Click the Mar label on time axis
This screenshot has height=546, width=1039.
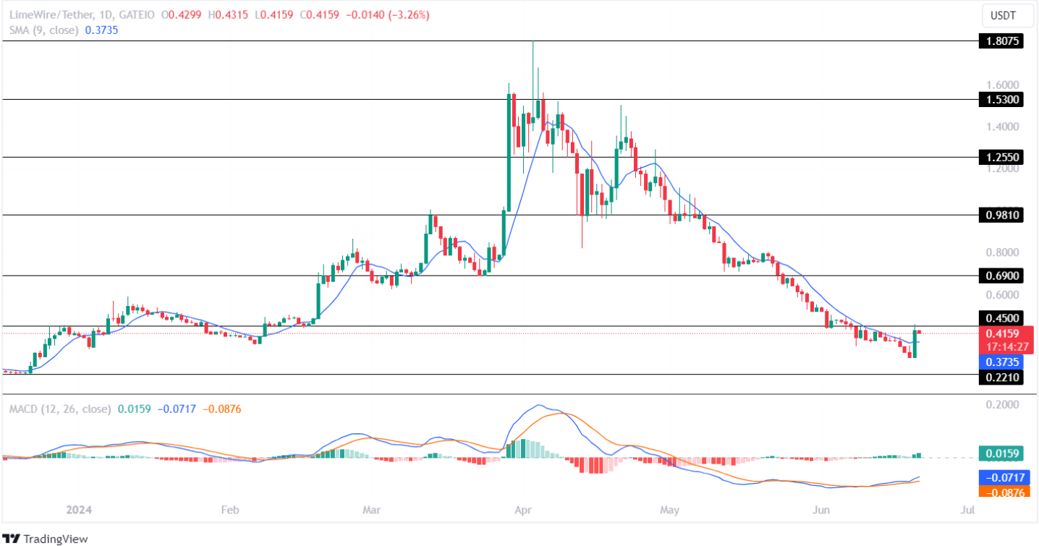[370, 511]
